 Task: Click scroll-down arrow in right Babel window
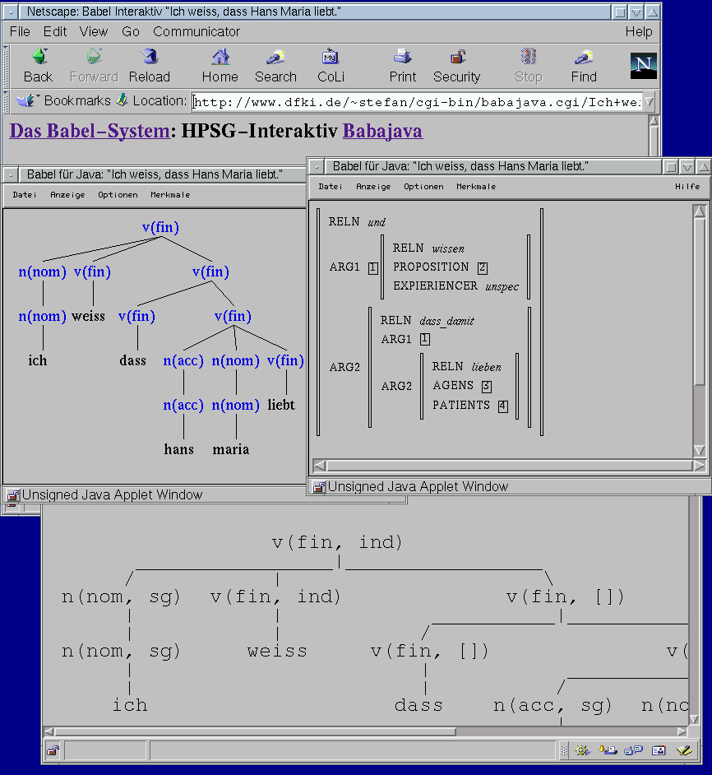pyautogui.click(x=699, y=450)
